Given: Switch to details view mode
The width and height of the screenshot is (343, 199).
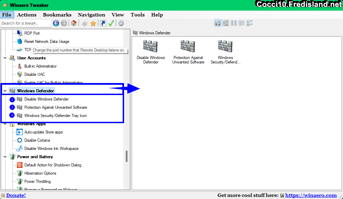Looking at the screenshot, I should pyautogui.click(x=242, y=23).
